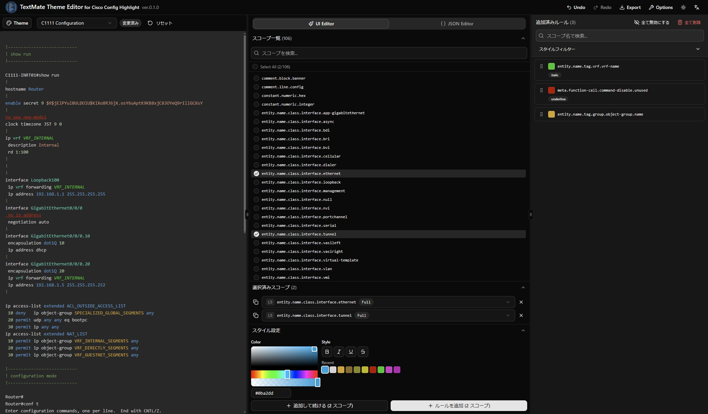Click the hue slider
Screen dimensions: 708x414
[284, 374]
